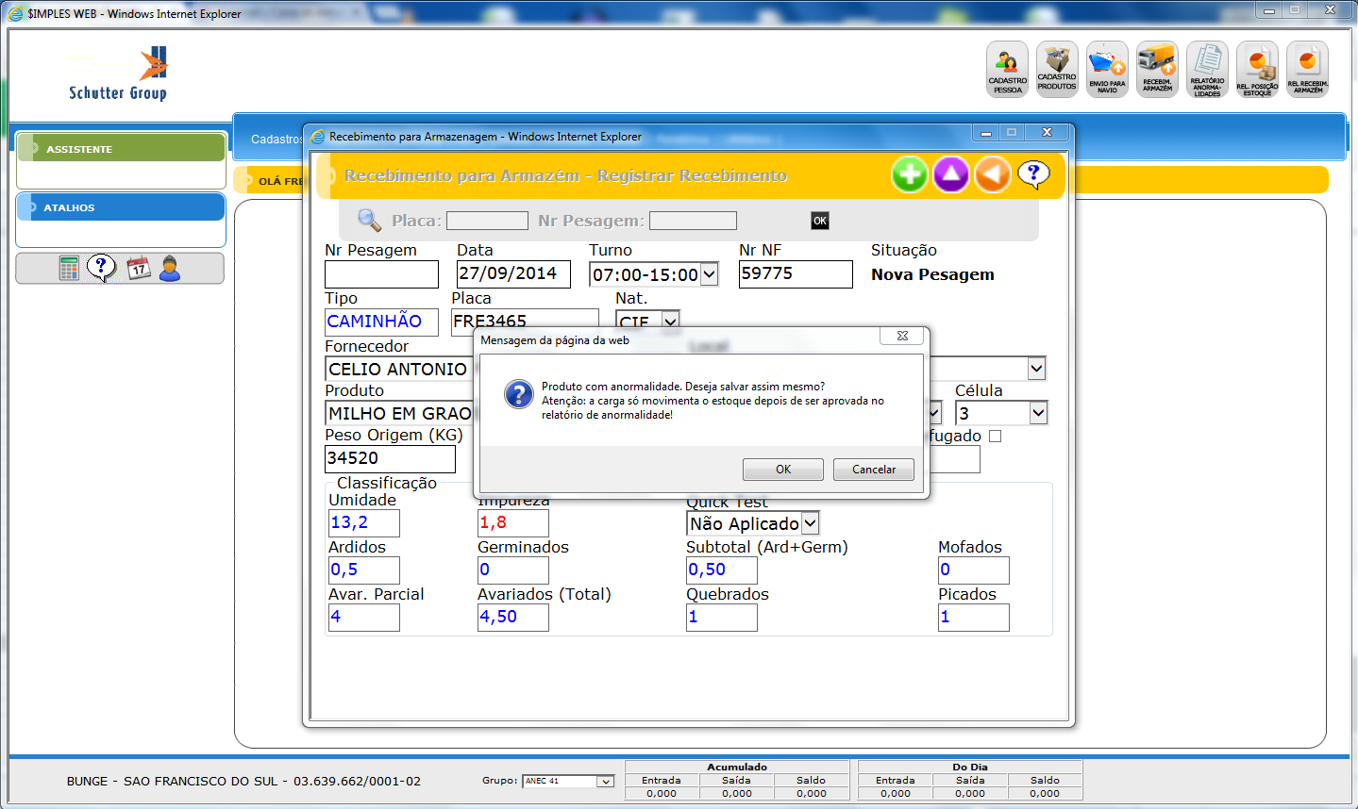The height and width of the screenshot is (809, 1358).
Task: Open Cadastro Pessoa icon
Action: click(1007, 69)
